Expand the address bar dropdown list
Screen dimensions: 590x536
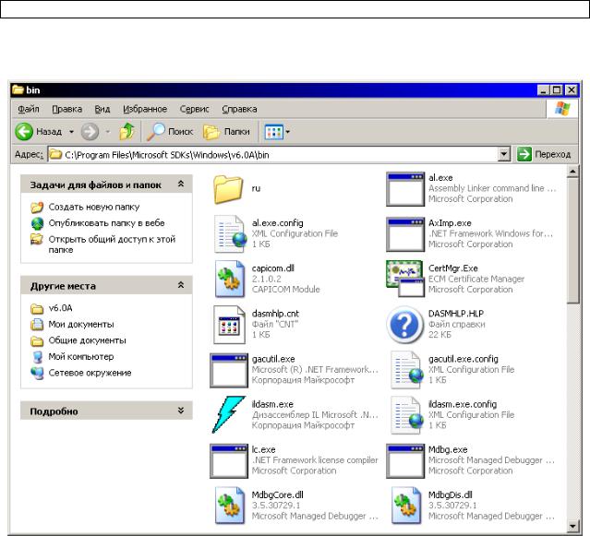(504, 154)
